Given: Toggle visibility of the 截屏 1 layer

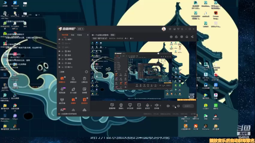Looking at the screenshot, I should [59, 39].
